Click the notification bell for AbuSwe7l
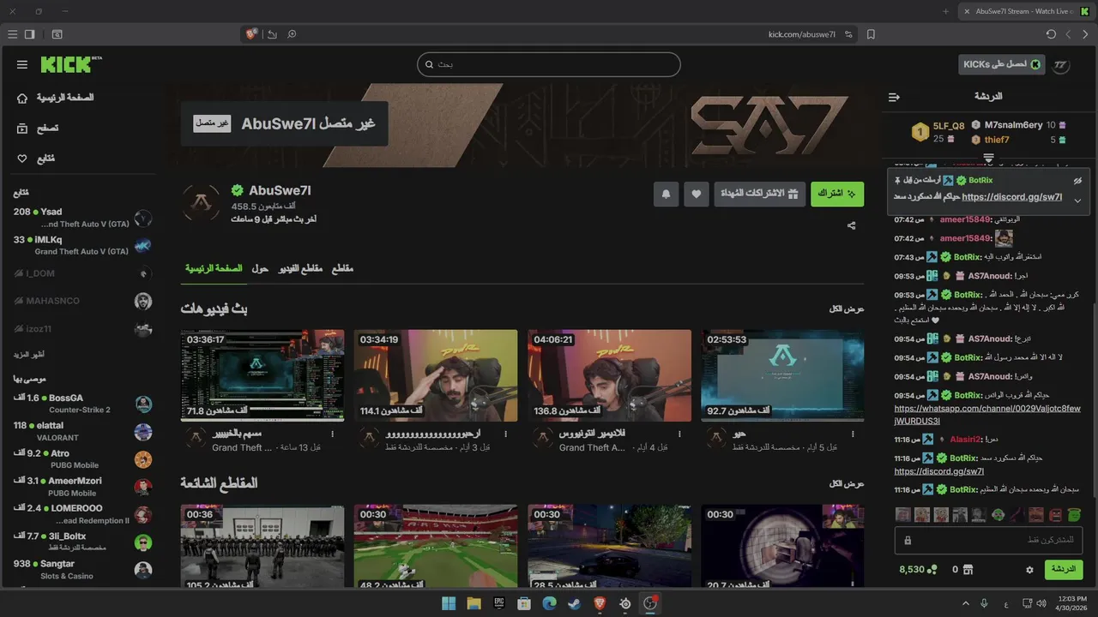 tap(666, 194)
